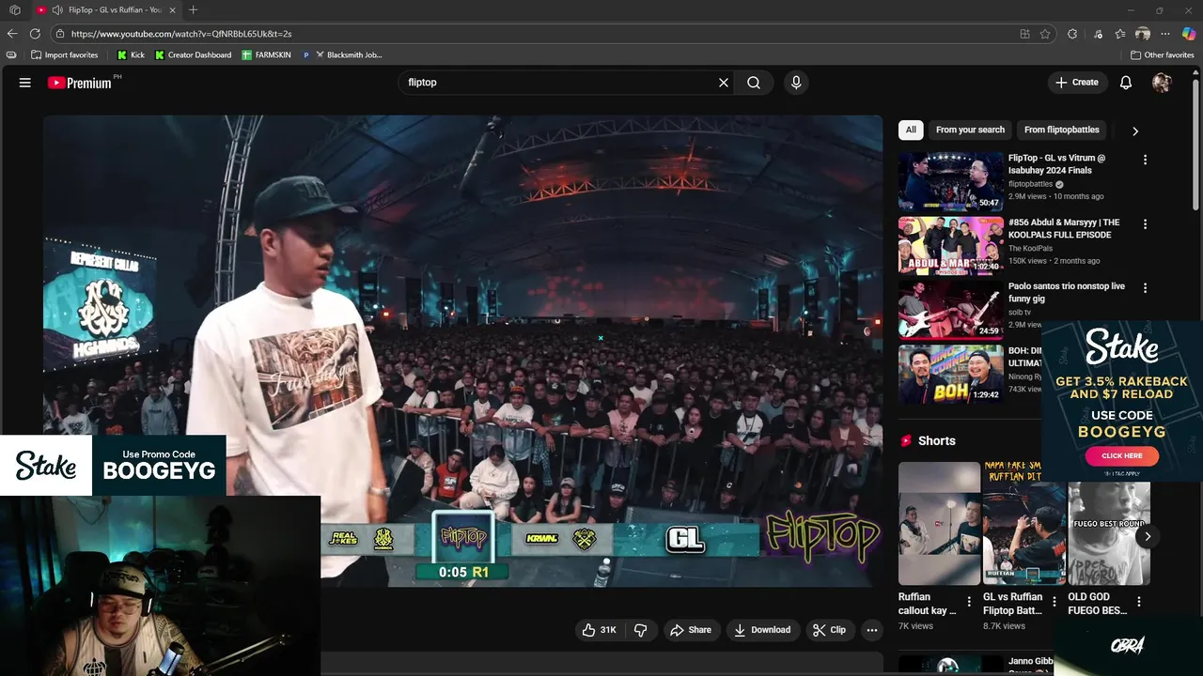Run the search with the magnifier button
1203x676 pixels.
[x=754, y=83]
